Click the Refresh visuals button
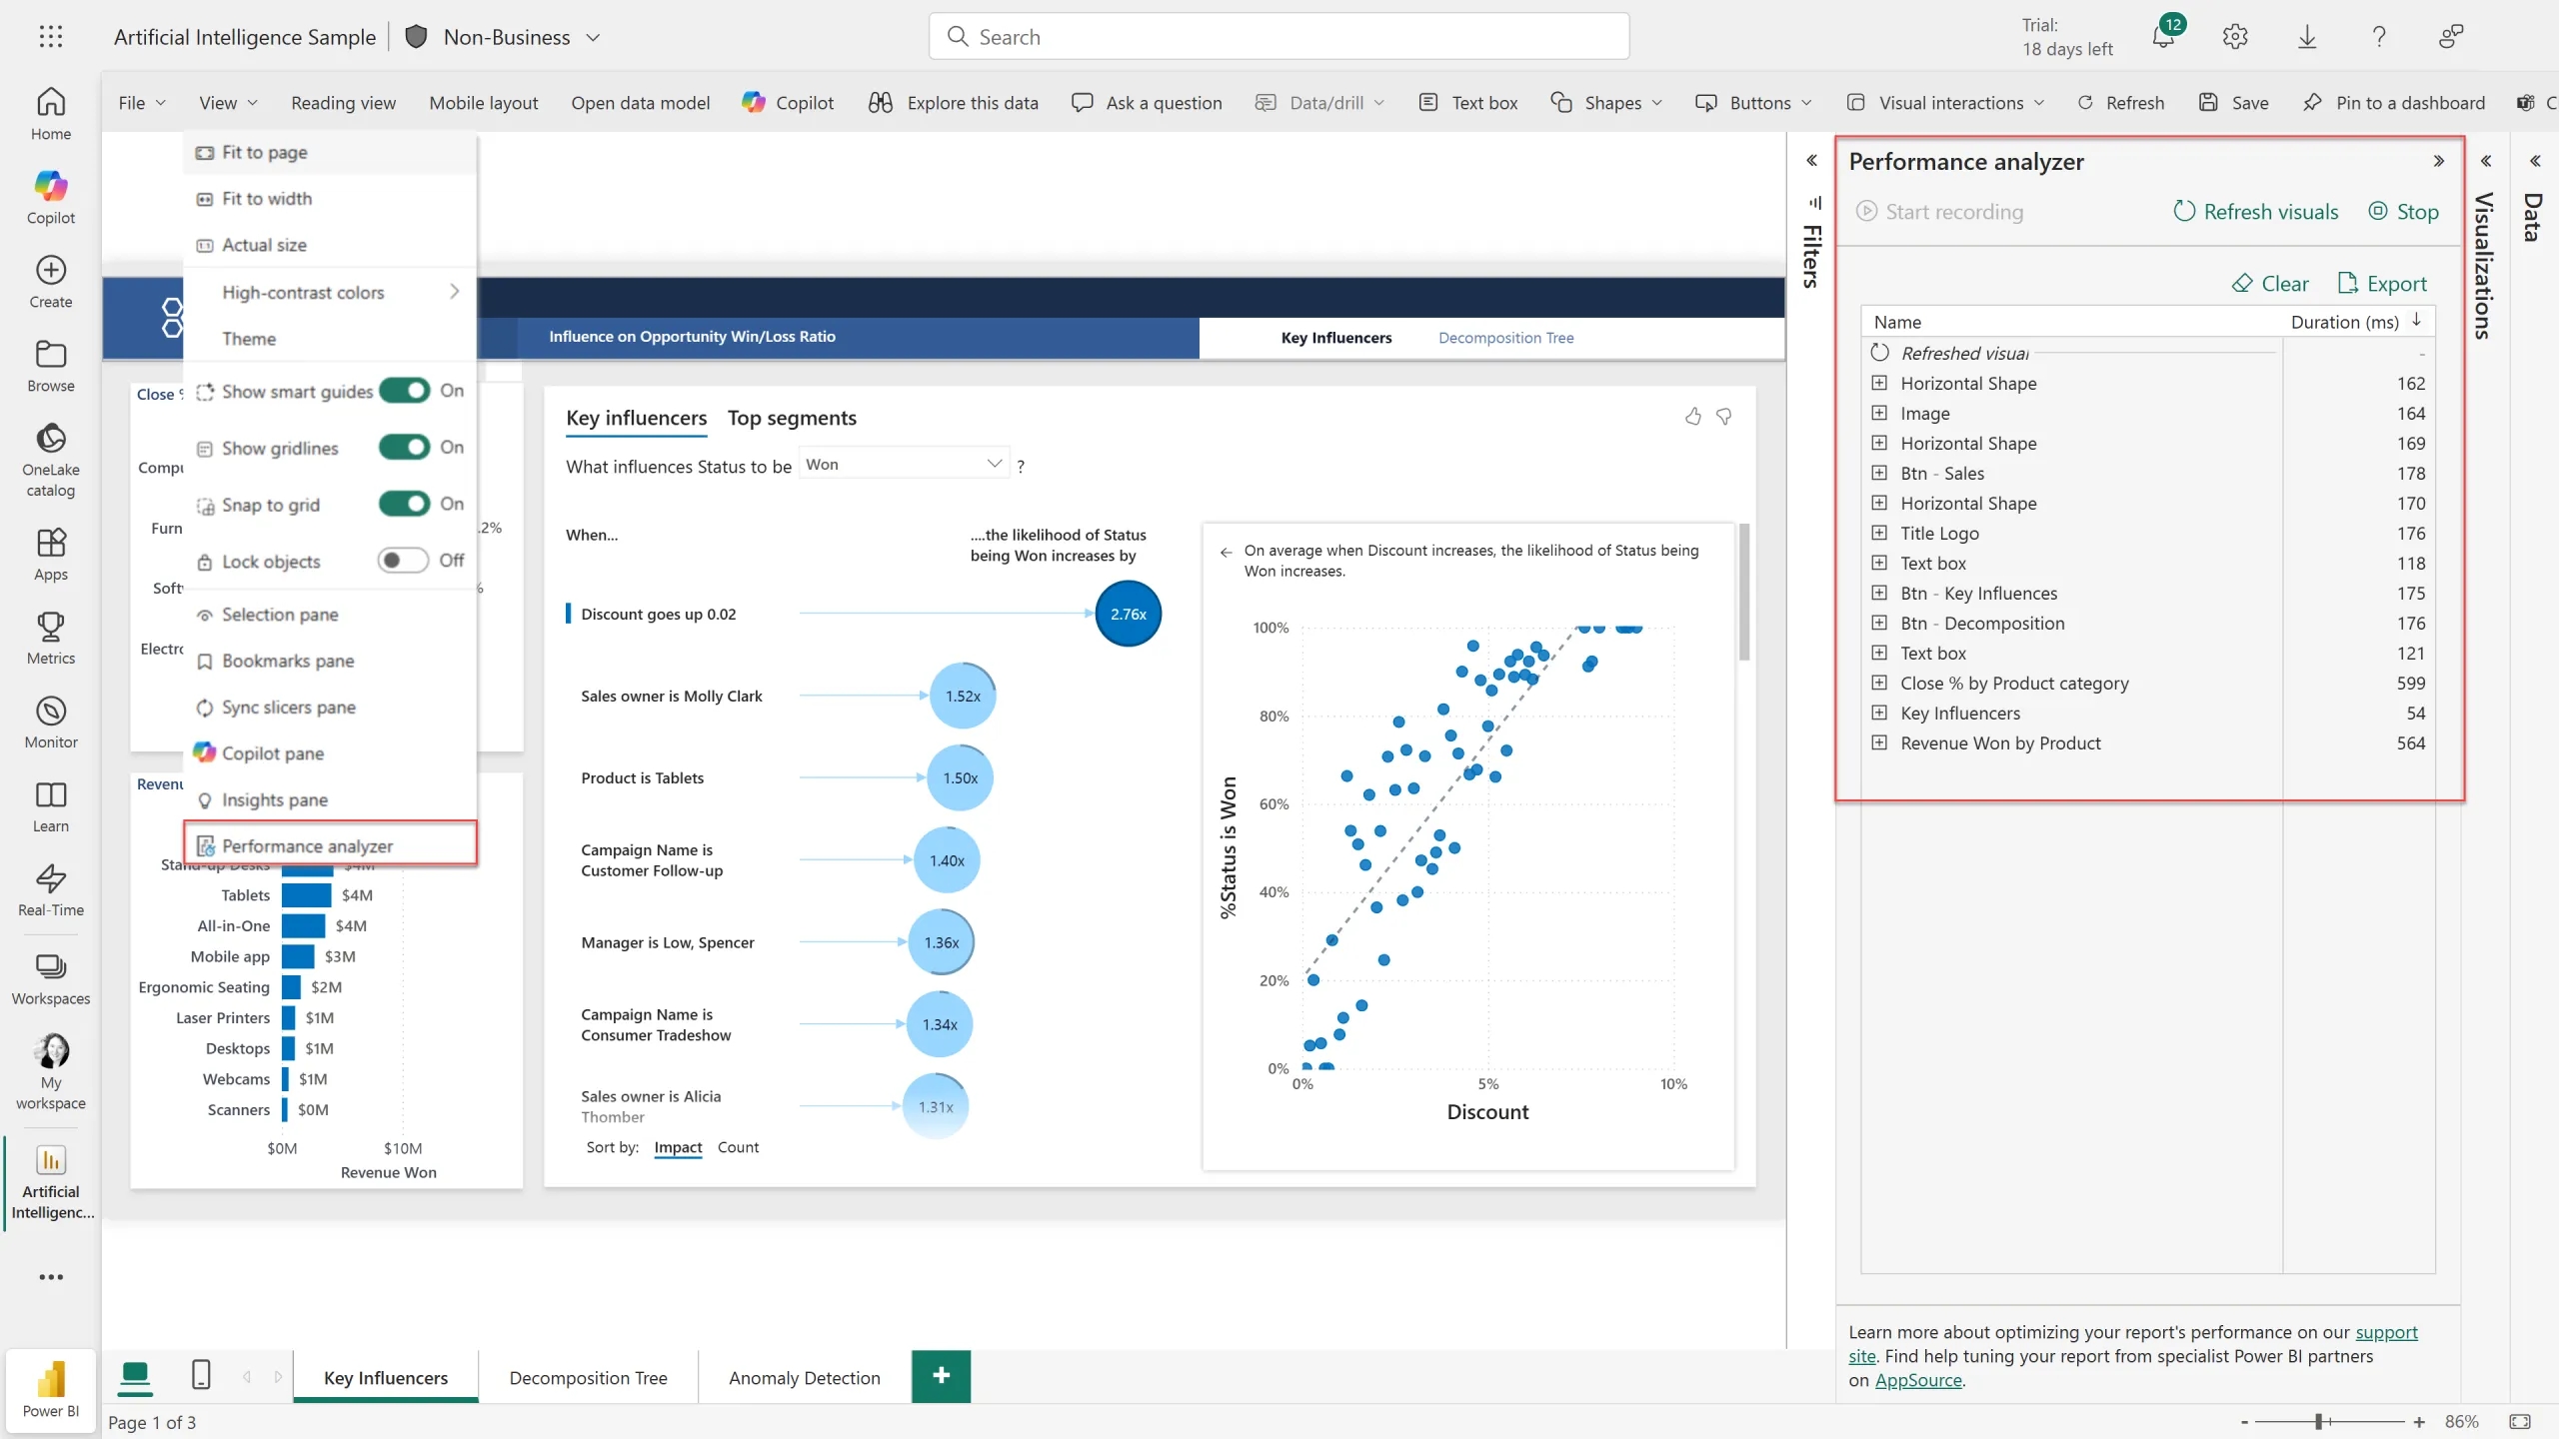This screenshot has height=1439, width=2559. 2256,212
